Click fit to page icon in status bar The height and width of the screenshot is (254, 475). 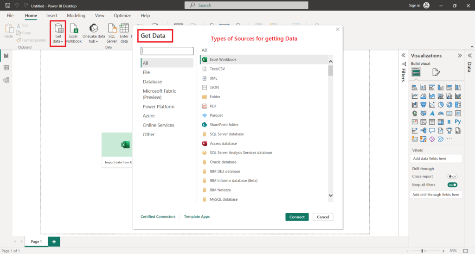click(x=466, y=251)
